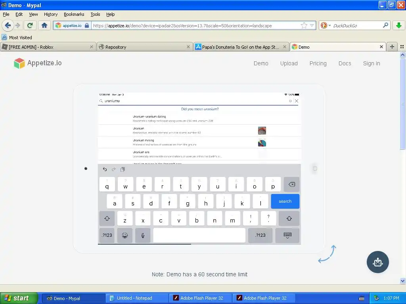Switch to the [FREE ADMIN] - Roblox tab

point(48,47)
